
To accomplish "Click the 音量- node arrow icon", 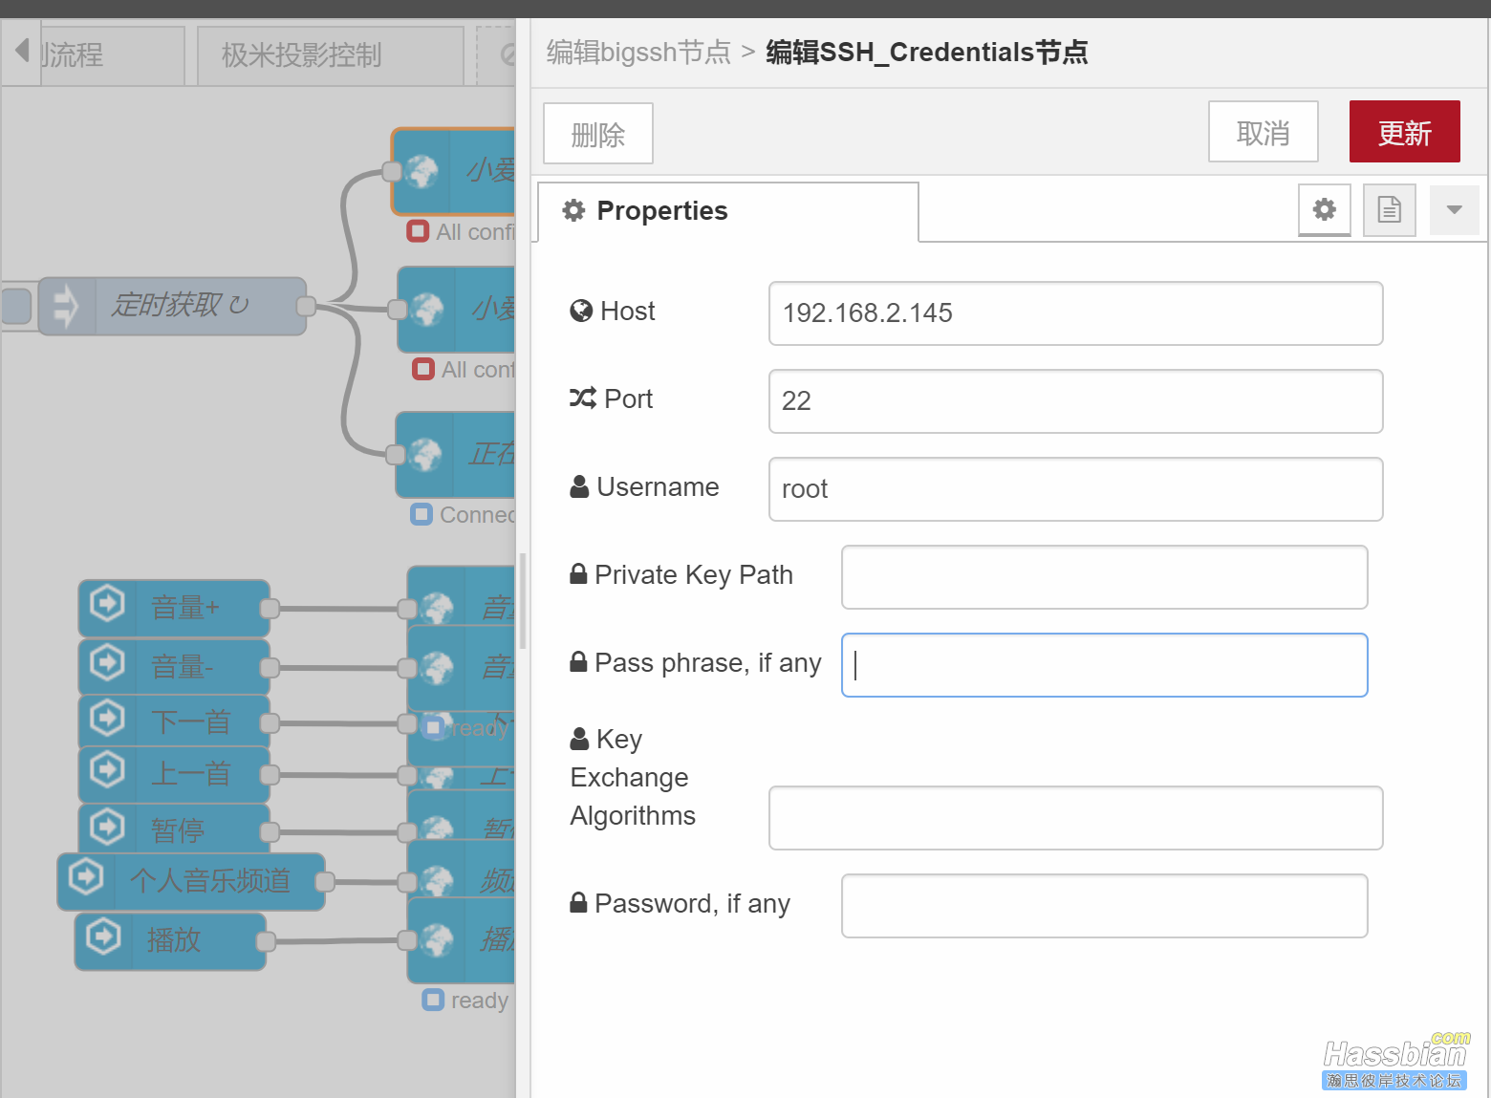I will point(107,662).
